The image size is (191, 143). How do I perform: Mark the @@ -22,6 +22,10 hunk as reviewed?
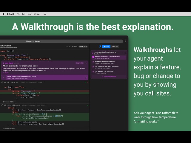tap(2, 105)
